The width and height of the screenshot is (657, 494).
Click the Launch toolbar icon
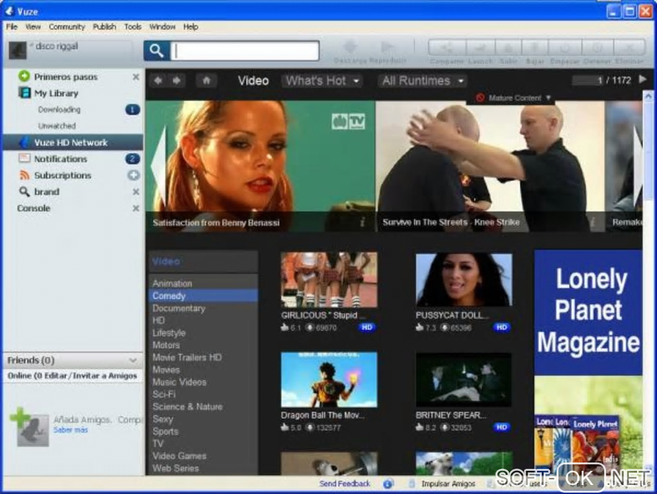(480, 48)
